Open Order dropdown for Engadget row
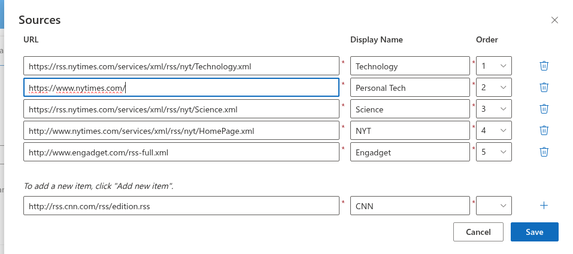Viewport: 573px width, 254px height. (x=494, y=152)
